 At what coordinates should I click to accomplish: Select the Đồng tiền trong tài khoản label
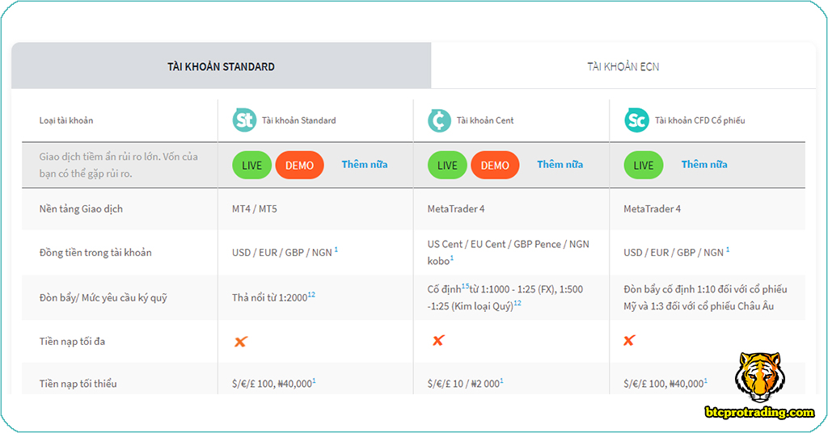[x=95, y=253]
